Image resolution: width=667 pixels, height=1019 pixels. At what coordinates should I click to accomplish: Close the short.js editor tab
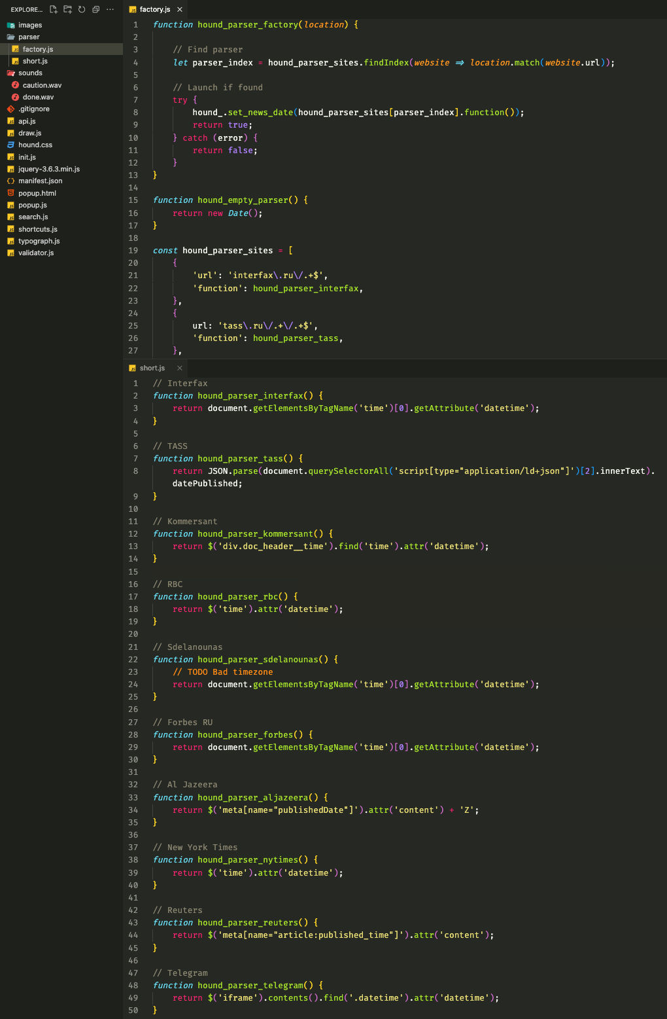click(x=180, y=368)
